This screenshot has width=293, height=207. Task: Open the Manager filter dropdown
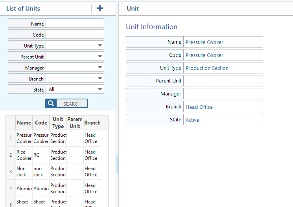pos(75,68)
